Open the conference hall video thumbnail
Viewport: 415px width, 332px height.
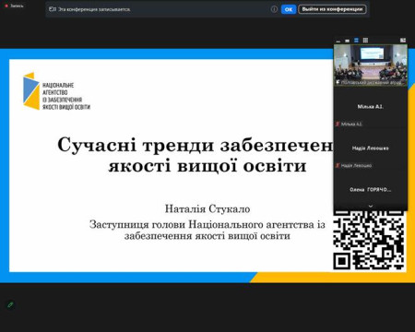(371, 65)
